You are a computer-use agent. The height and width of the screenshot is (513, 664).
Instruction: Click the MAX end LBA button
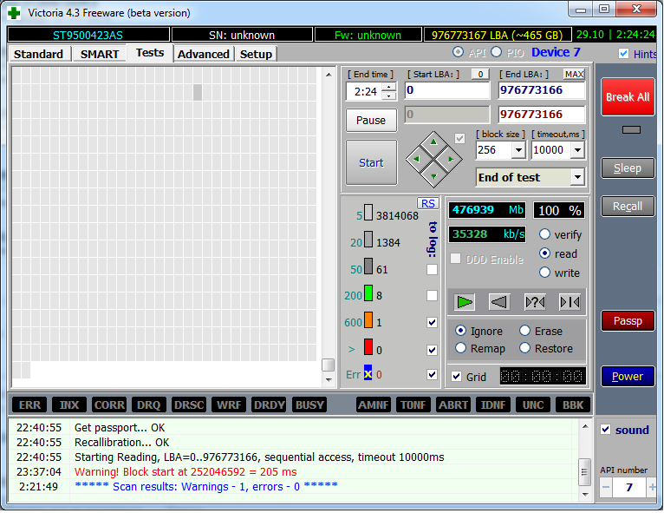(574, 74)
